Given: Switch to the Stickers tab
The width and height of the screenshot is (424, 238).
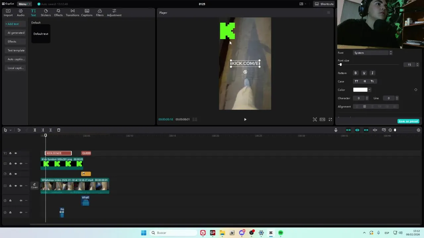Looking at the screenshot, I should (x=46, y=13).
